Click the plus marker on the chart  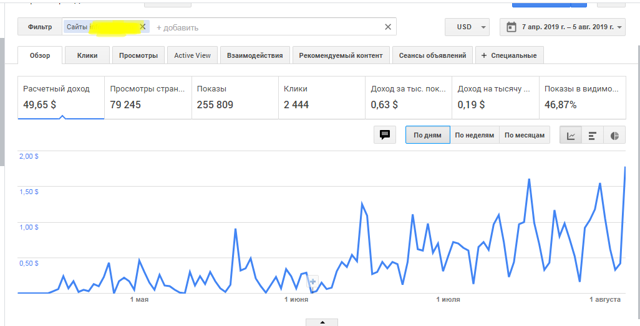313,281
